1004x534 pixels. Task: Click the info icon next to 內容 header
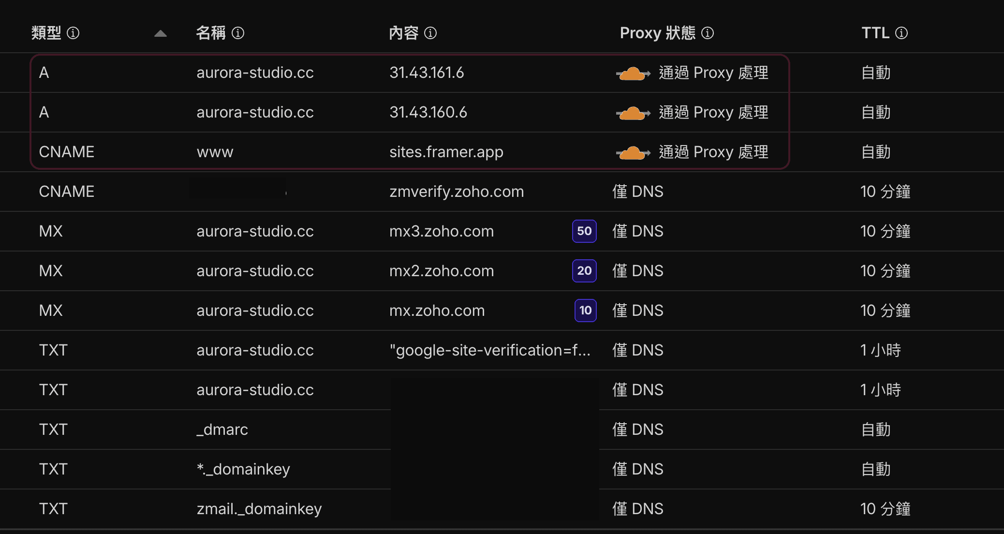tap(430, 33)
